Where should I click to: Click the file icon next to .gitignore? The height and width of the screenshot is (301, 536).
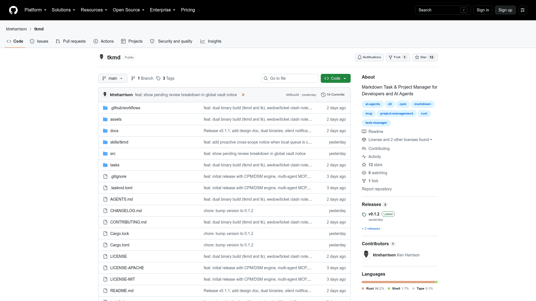[x=105, y=176]
